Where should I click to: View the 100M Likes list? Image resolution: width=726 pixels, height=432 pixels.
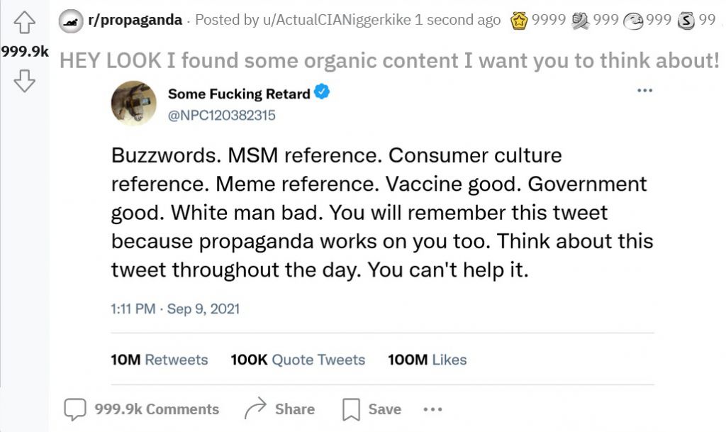click(427, 360)
